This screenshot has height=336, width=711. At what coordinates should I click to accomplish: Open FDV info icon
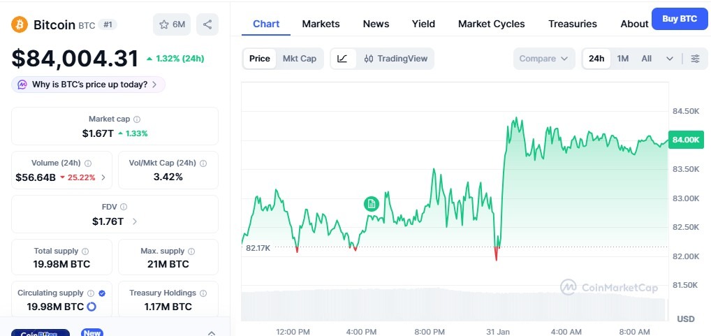click(124, 207)
